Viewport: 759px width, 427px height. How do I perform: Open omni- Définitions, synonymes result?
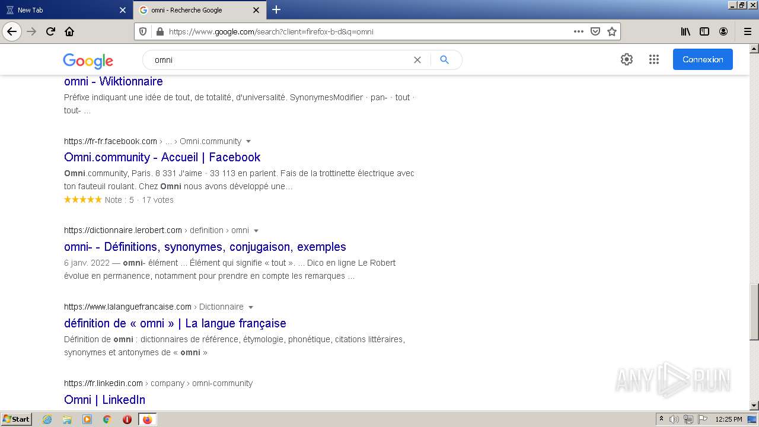[205, 247]
